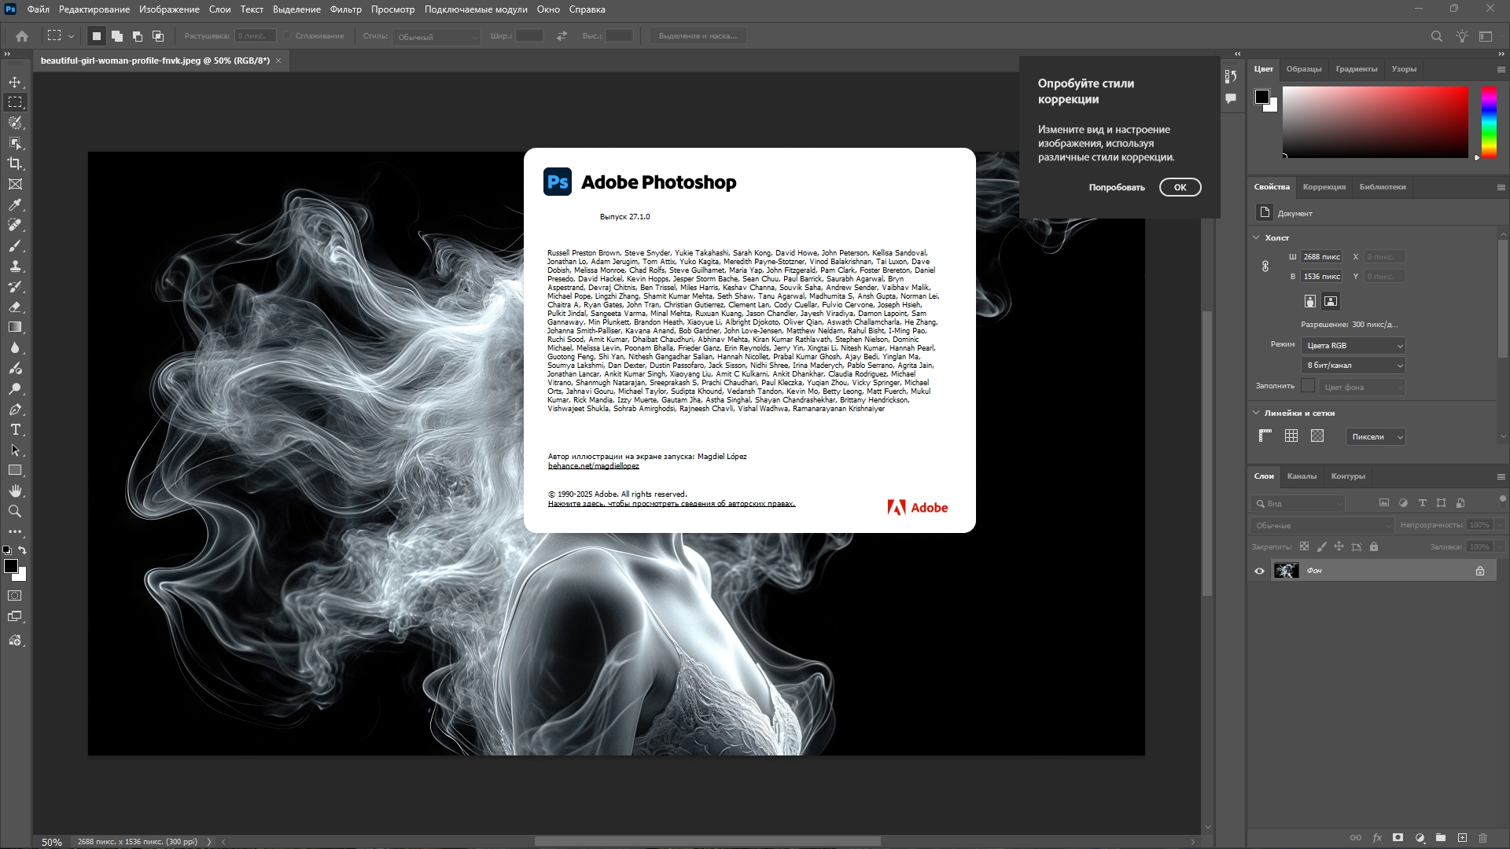The height and width of the screenshot is (849, 1510).
Task: Open the Цвета RGB mode dropdown
Action: click(x=1353, y=346)
